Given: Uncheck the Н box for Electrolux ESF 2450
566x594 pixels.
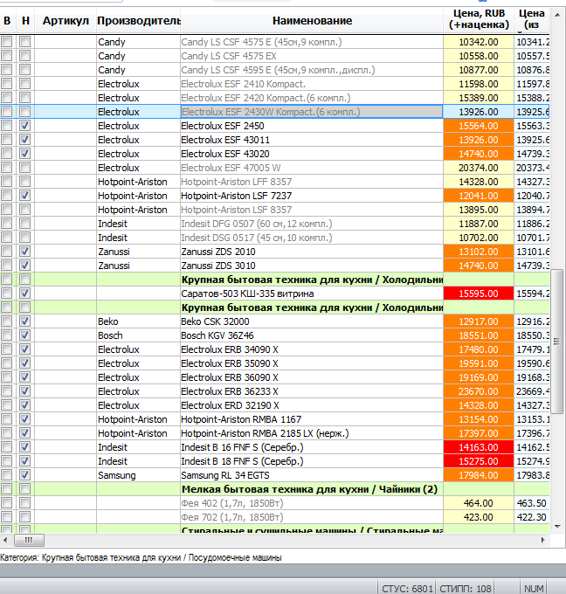Looking at the screenshot, I should (x=25, y=126).
